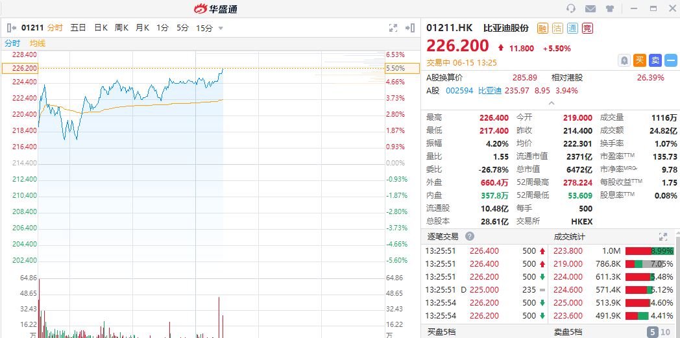680x338 pixels.
Task: Click the 224.600 price in 成交统计
Action: click(x=568, y=290)
